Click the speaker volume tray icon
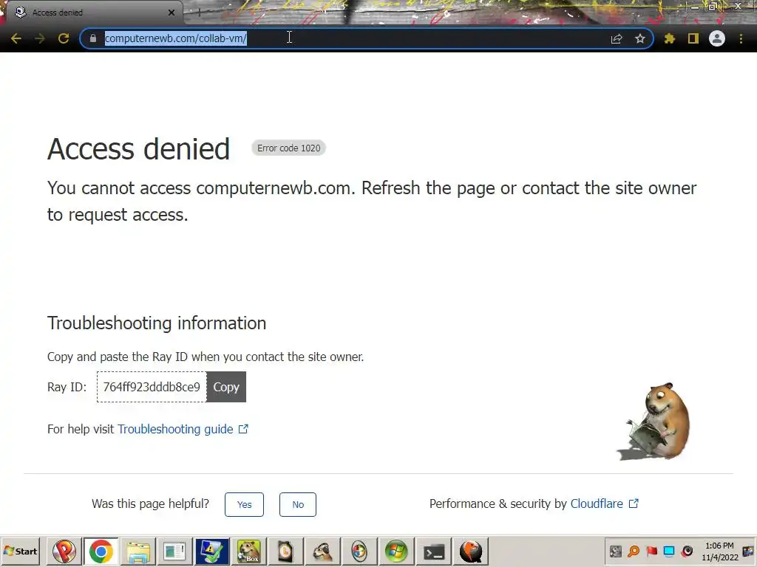 (x=687, y=551)
